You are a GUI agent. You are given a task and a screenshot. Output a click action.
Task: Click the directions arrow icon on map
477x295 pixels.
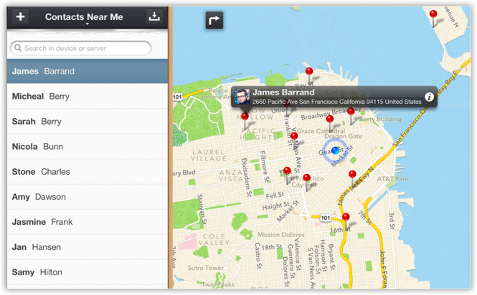click(x=214, y=20)
